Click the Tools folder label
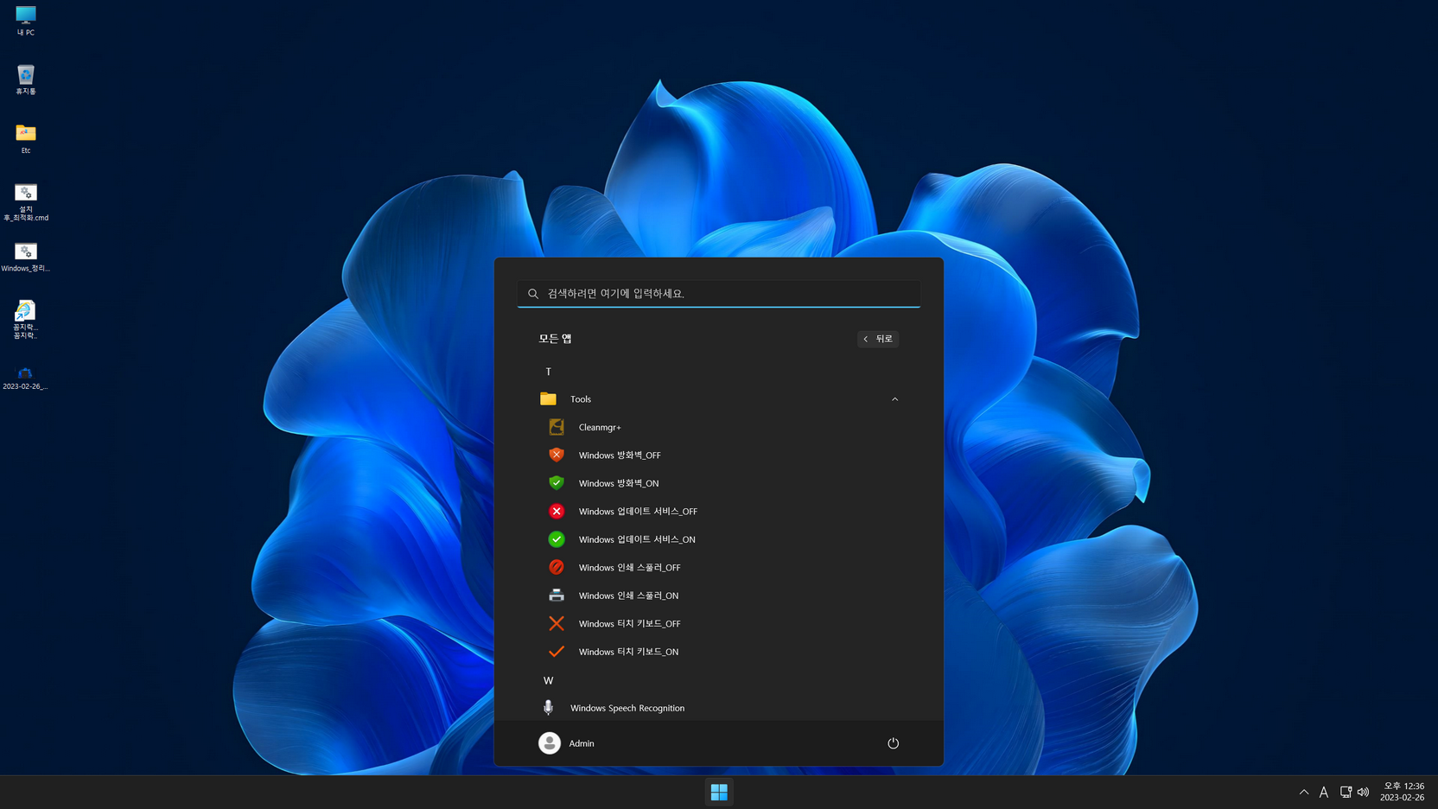Viewport: 1438px width, 809px height. pos(581,399)
